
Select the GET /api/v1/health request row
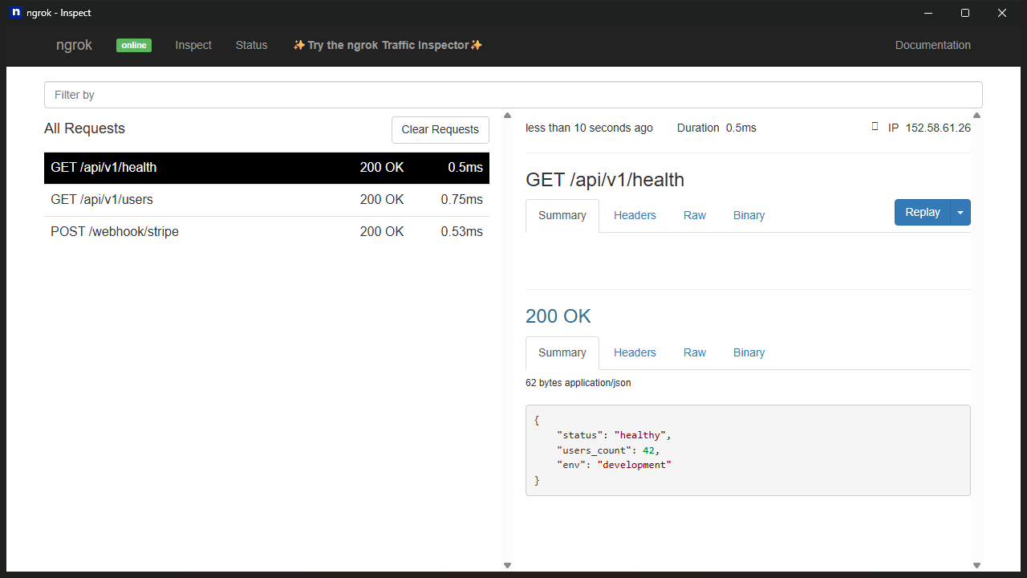[x=266, y=168]
